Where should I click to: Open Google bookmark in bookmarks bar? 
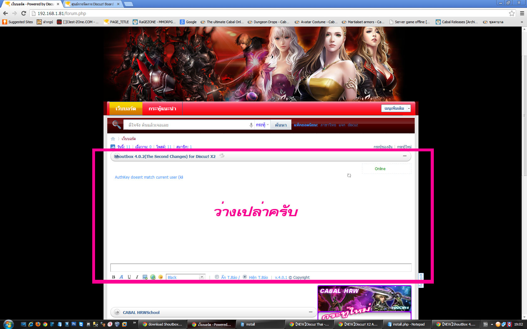(188, 22)
